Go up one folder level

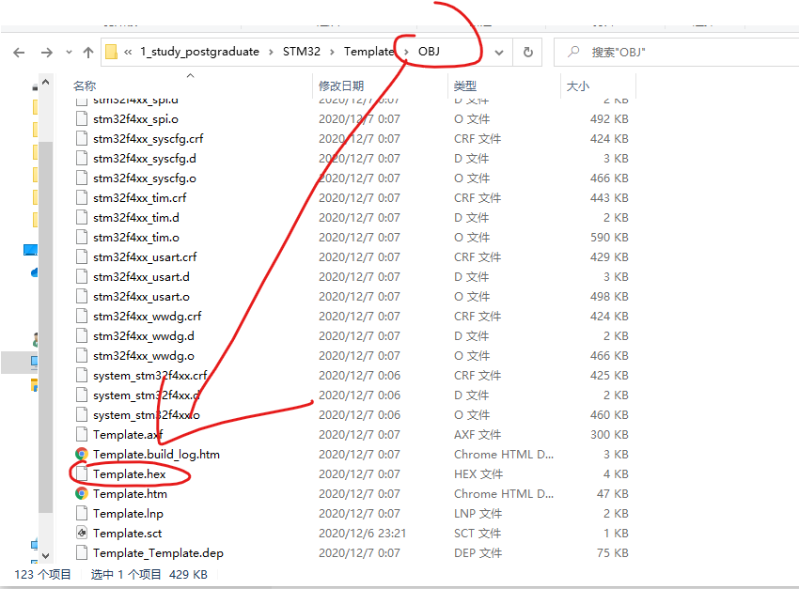[x=88, y=53]
